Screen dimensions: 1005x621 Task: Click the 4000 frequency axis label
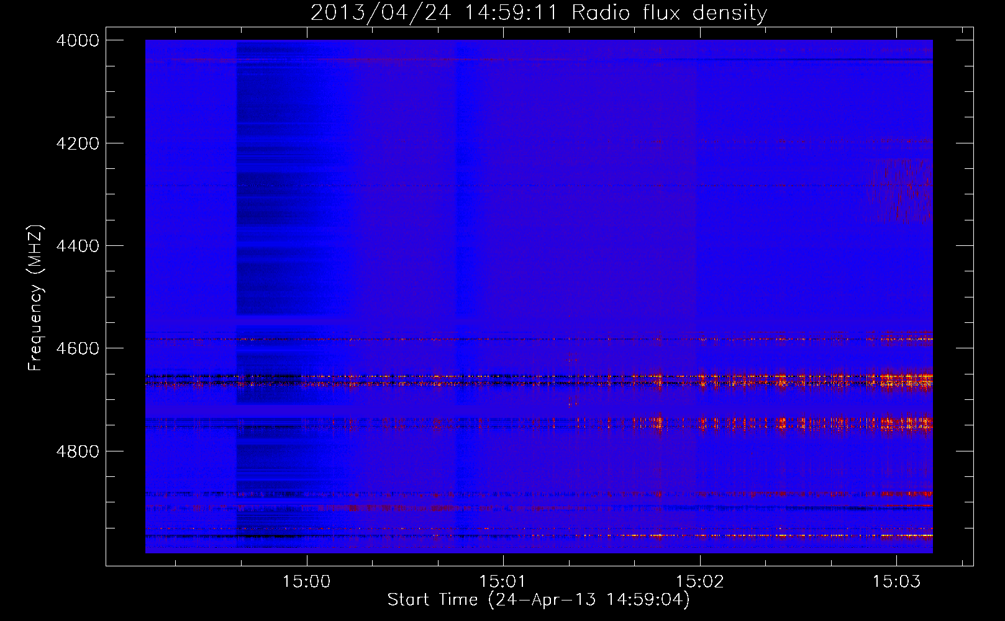[78, 40]
